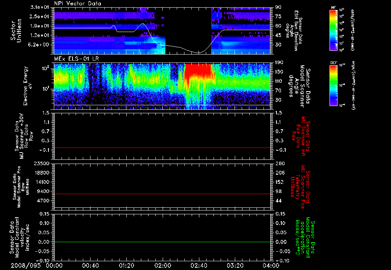Click the 3.1e+01 sector tick label
391x270 pixels.
click(x=40, y=7)
